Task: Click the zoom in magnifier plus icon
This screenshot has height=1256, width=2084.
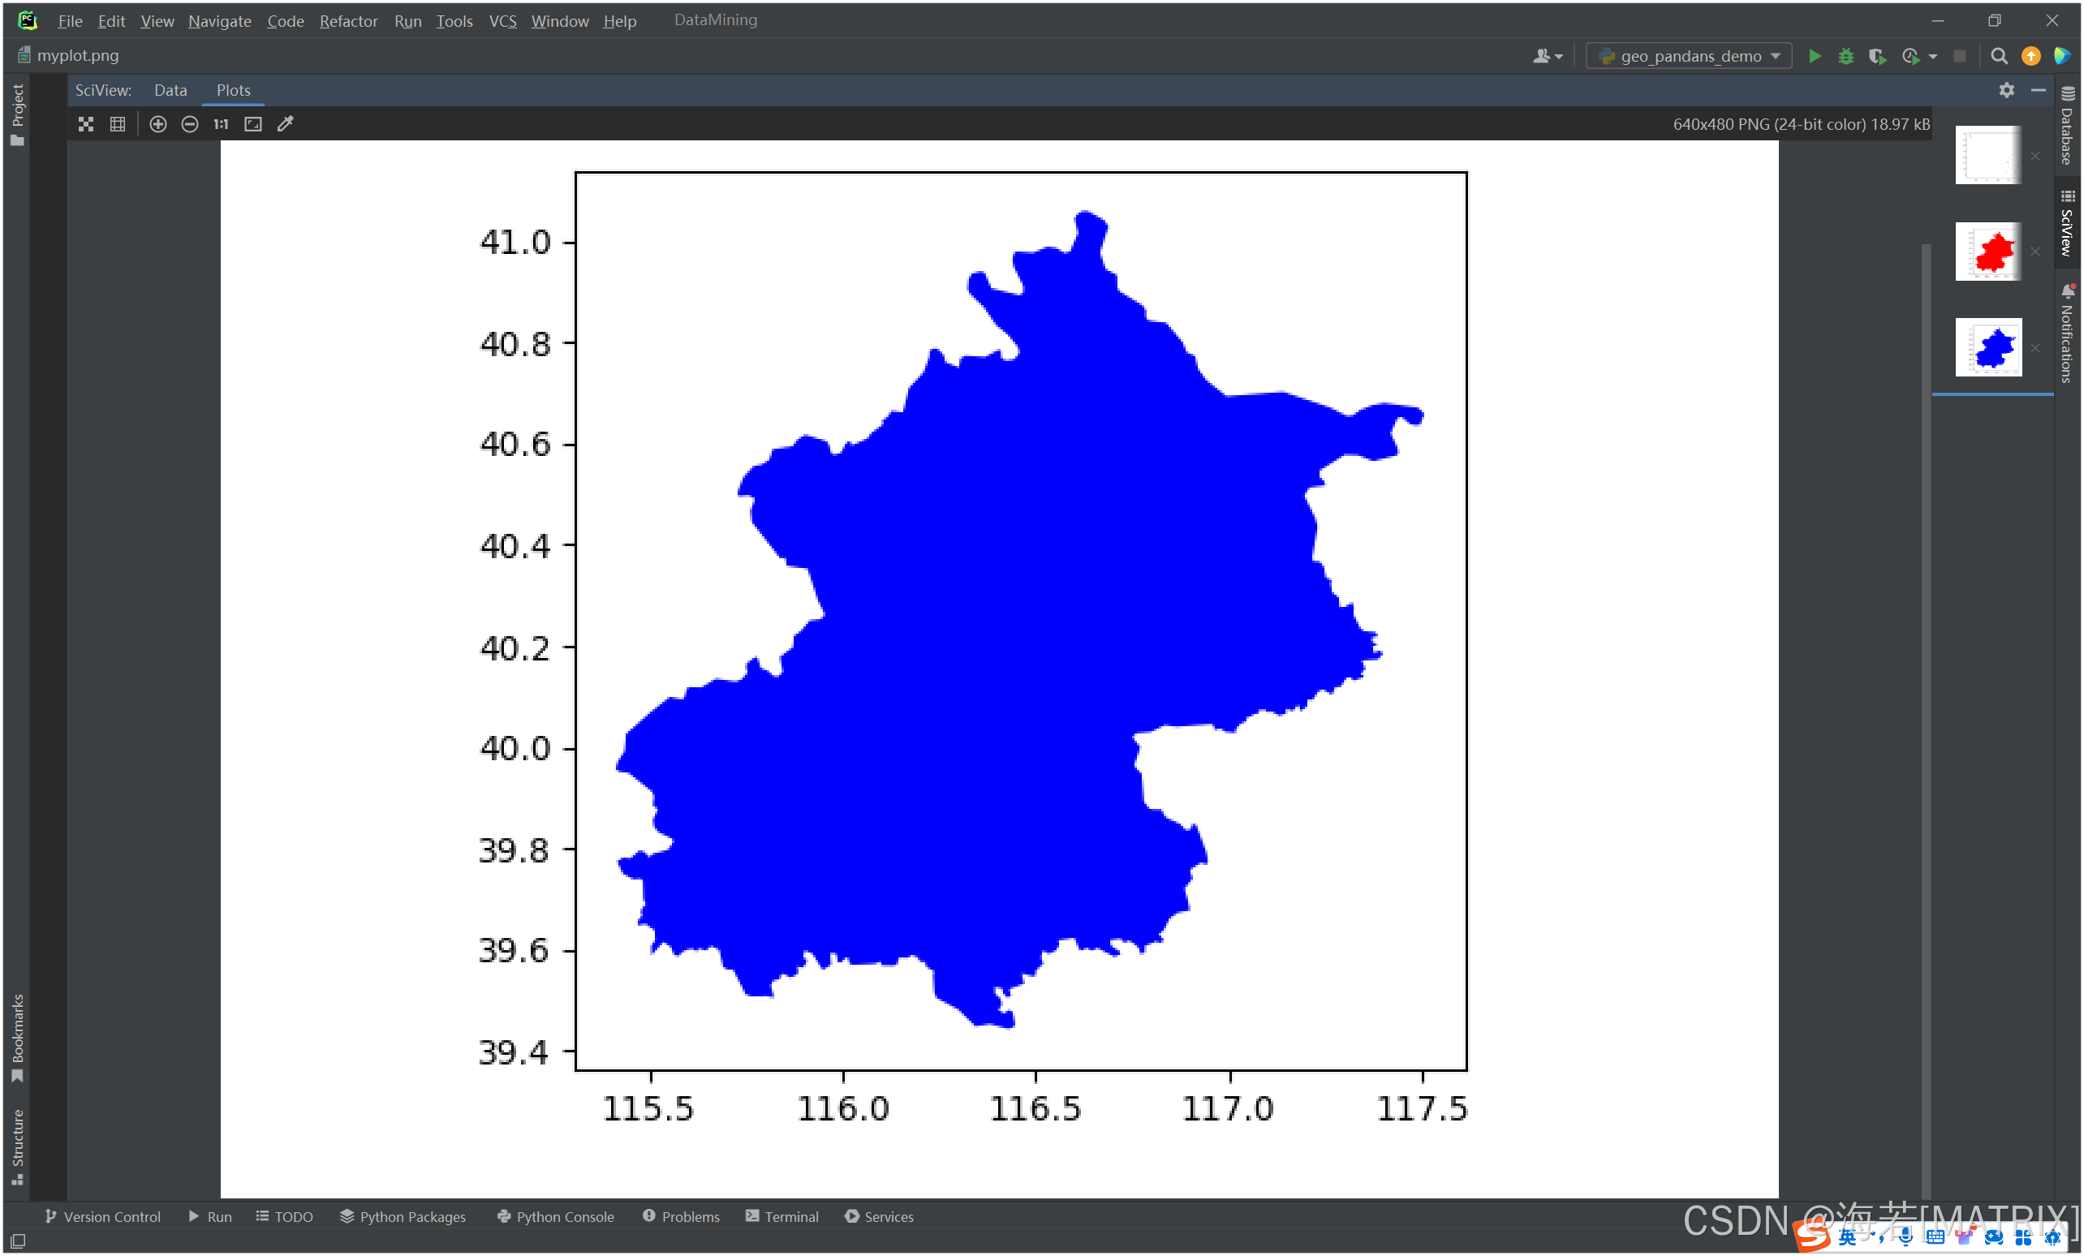Action: [x=158, y=124]
